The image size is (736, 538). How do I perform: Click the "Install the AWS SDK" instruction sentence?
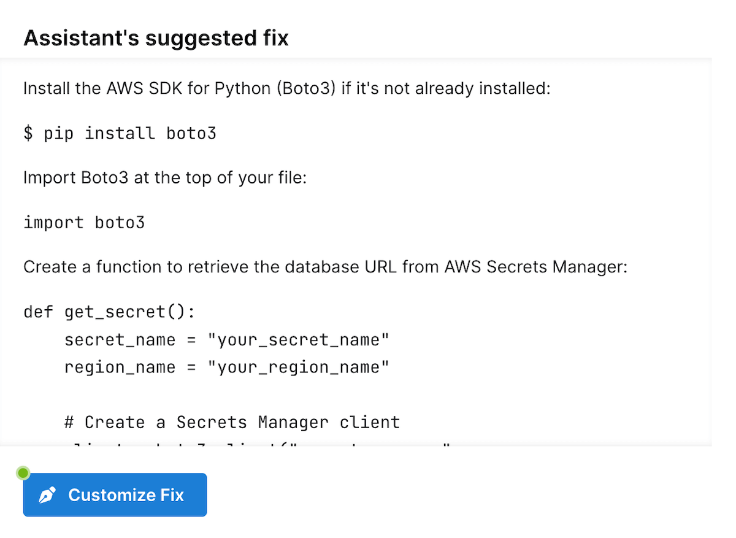[287, 88]
